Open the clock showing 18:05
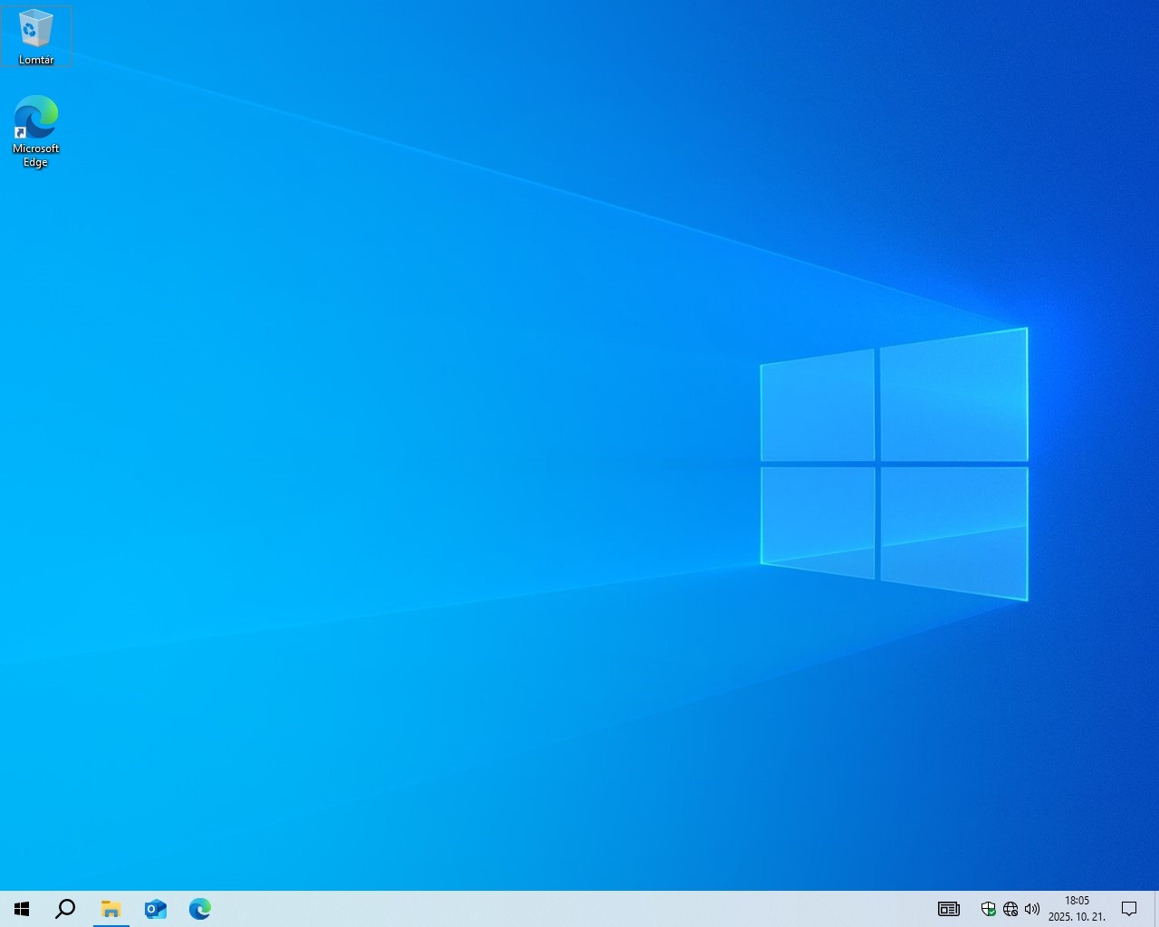The height and width of the screenshot is (927, 1159). tap(1077, 909)
